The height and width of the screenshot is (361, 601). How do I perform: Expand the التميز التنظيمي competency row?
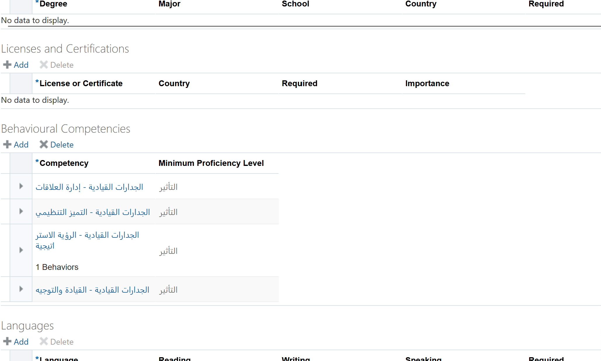(x=21, y=211)
